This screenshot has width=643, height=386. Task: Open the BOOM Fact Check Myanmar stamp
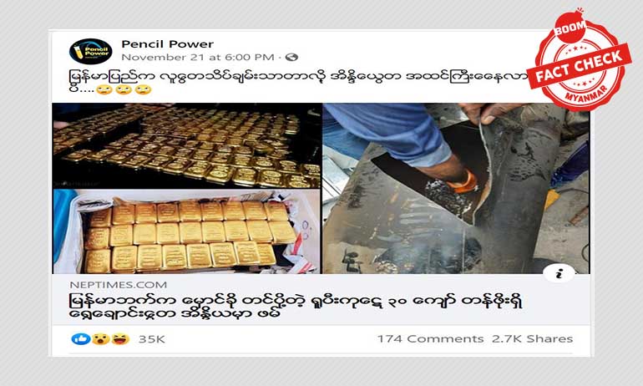579,61
